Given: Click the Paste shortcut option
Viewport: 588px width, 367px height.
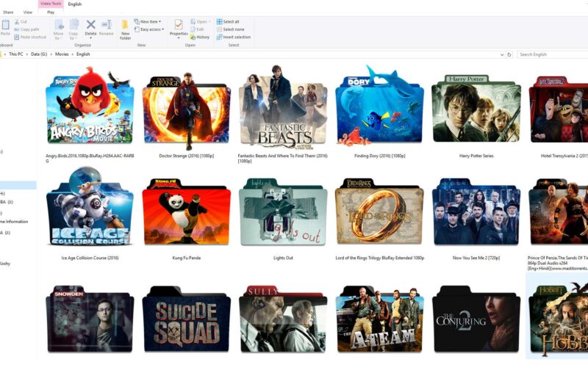Looking at the screenshot, I should [31, 37].
